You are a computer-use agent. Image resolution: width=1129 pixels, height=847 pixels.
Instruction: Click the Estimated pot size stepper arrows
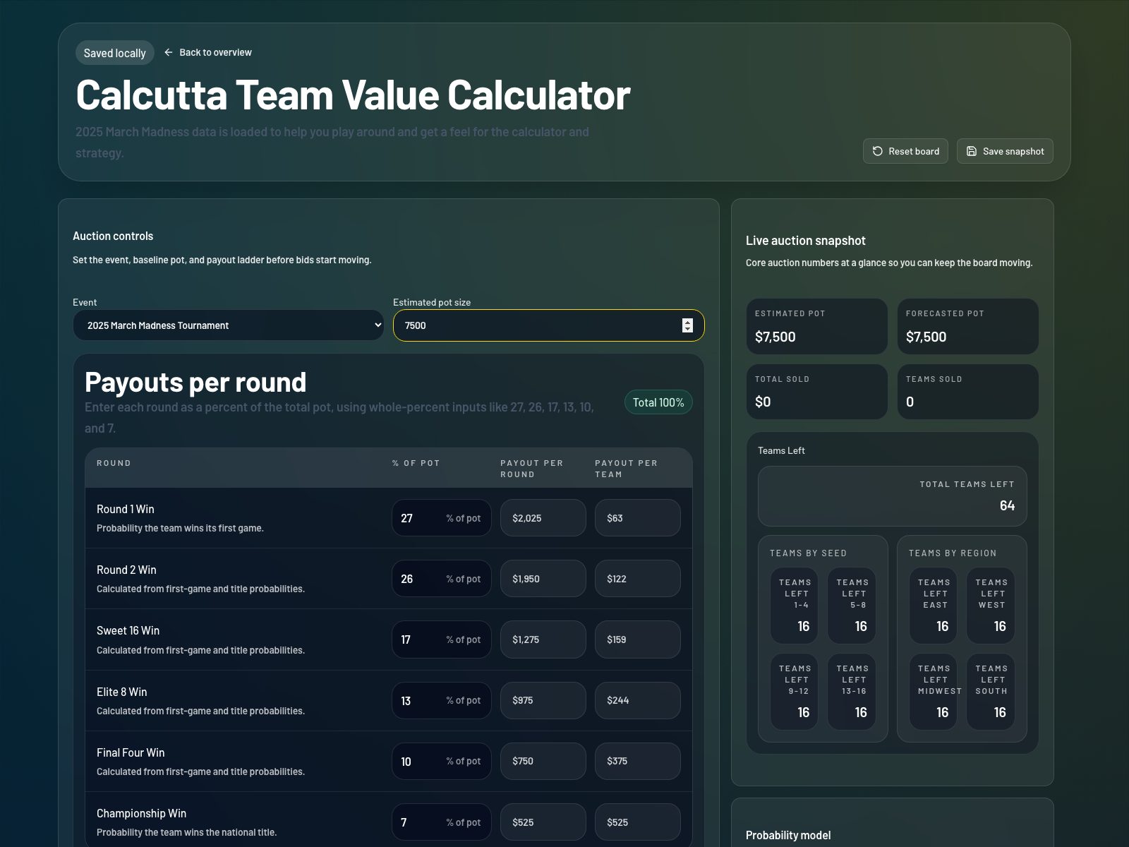coord(687,325)
